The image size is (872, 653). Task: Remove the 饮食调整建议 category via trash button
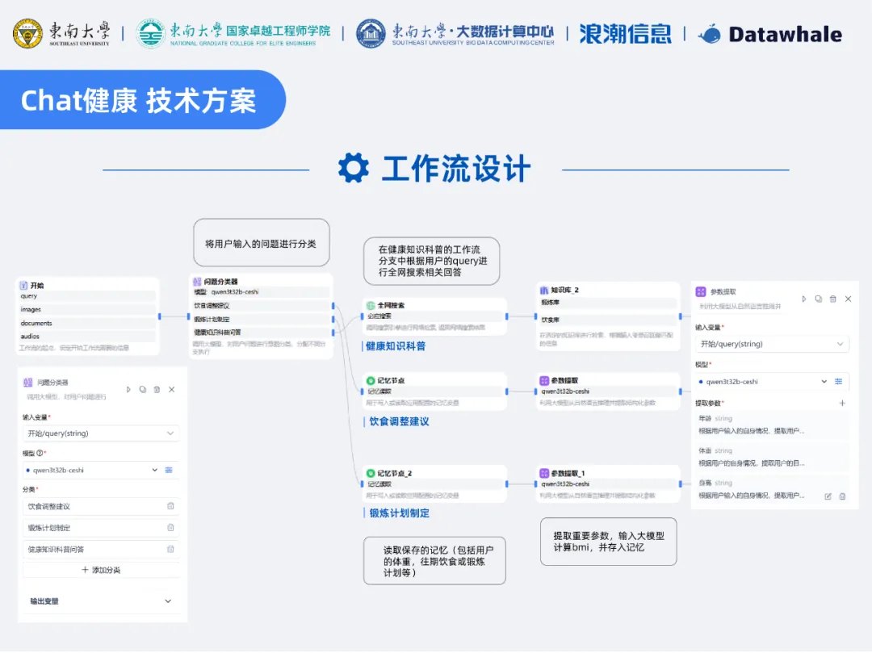(171, 506)
